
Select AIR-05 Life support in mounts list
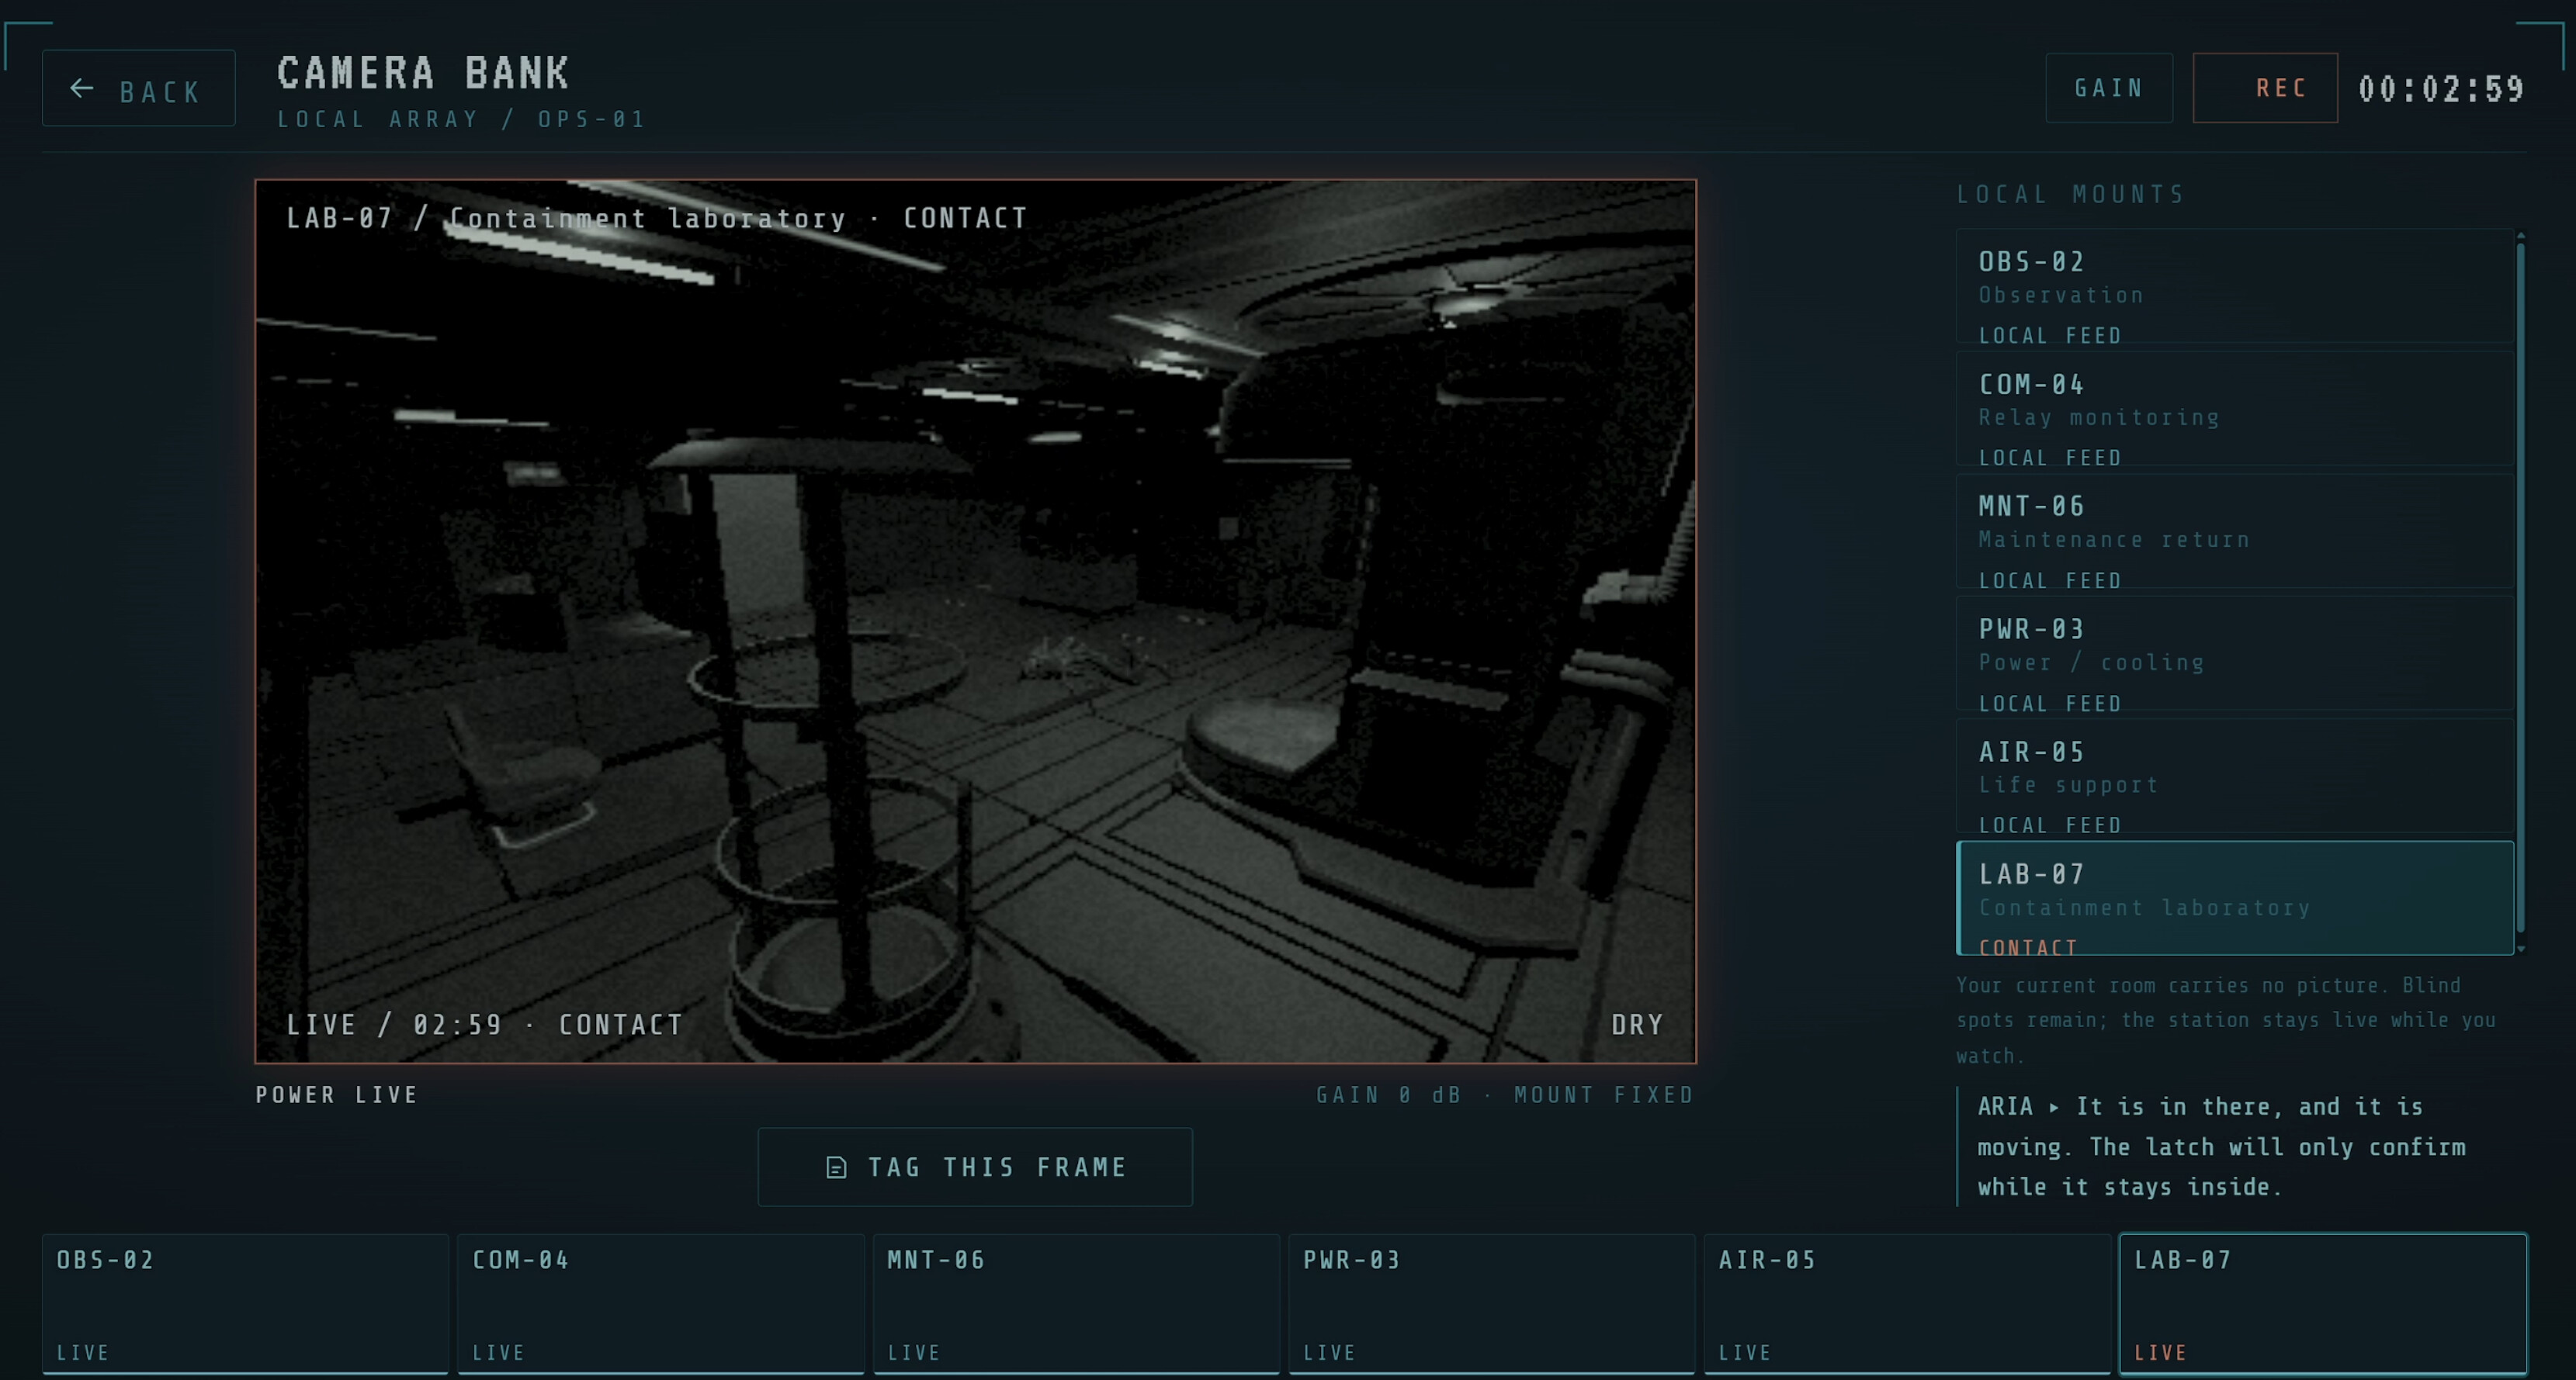pyautogui.click(x=2235, y=776)
